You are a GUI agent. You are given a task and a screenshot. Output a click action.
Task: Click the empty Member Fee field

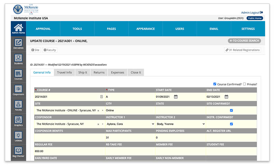point(181,151)
